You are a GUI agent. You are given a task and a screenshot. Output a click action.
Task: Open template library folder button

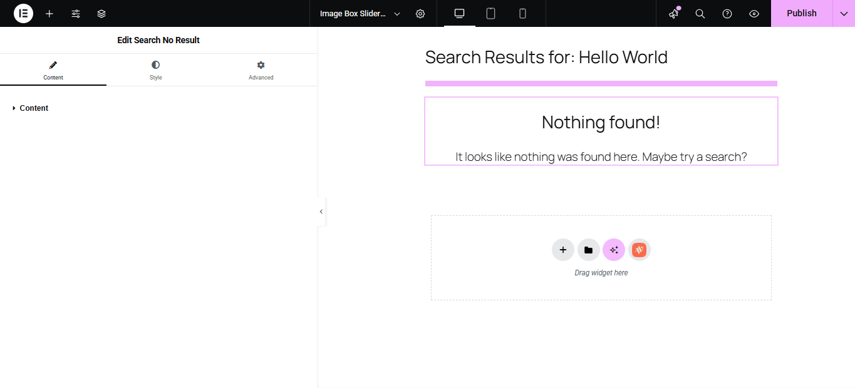tap(589, 250)
